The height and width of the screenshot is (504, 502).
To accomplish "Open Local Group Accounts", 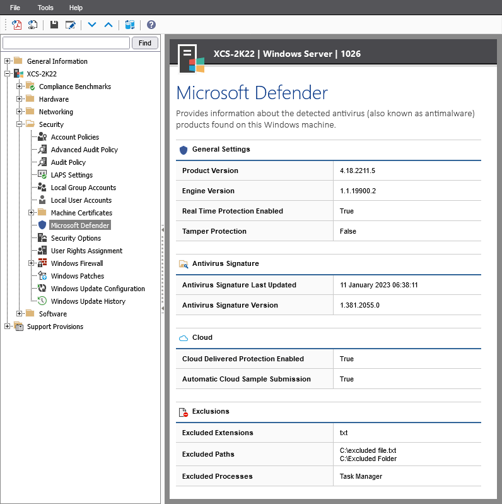I will [x=83, y=188].
